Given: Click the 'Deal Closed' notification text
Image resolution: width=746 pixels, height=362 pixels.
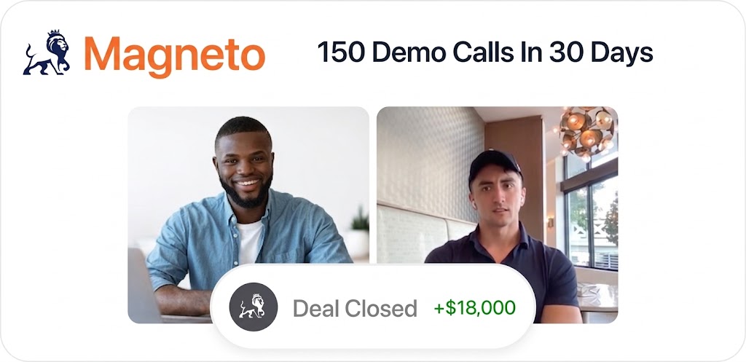Looking at the screenshot, I should [355, 308].
